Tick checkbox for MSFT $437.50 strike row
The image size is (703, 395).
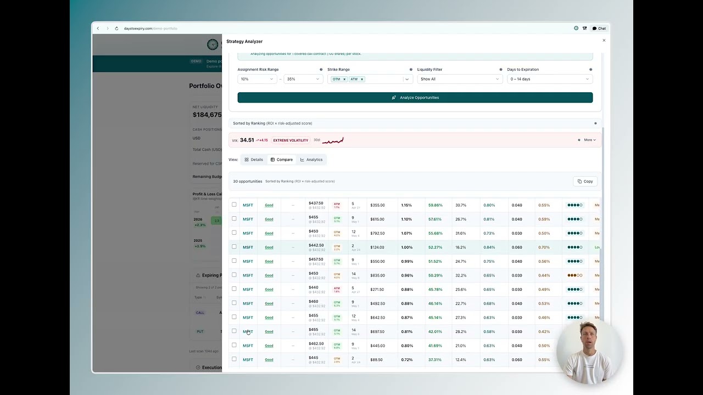point(234,205)
